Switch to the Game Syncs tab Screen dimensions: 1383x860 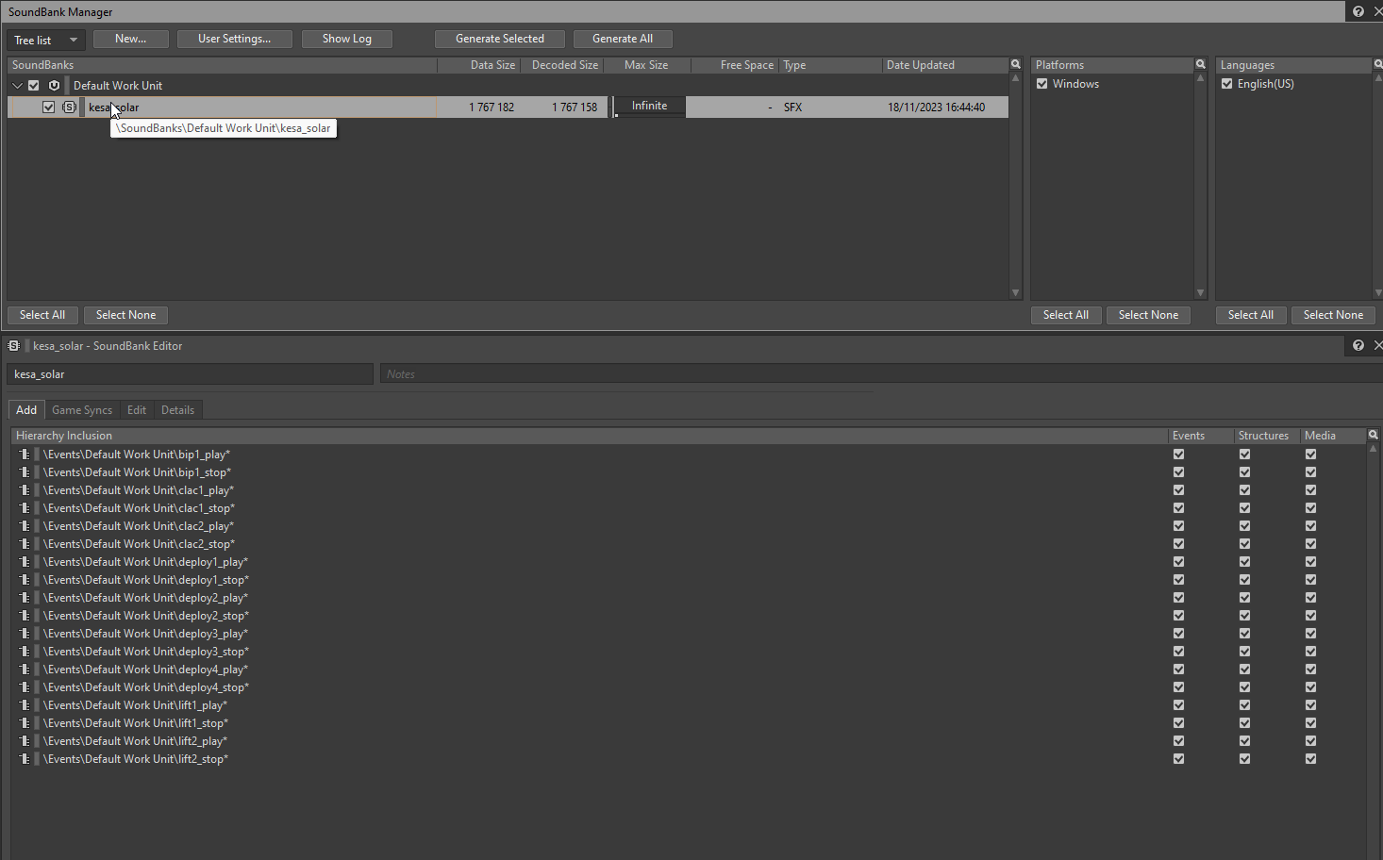(82, 410)
